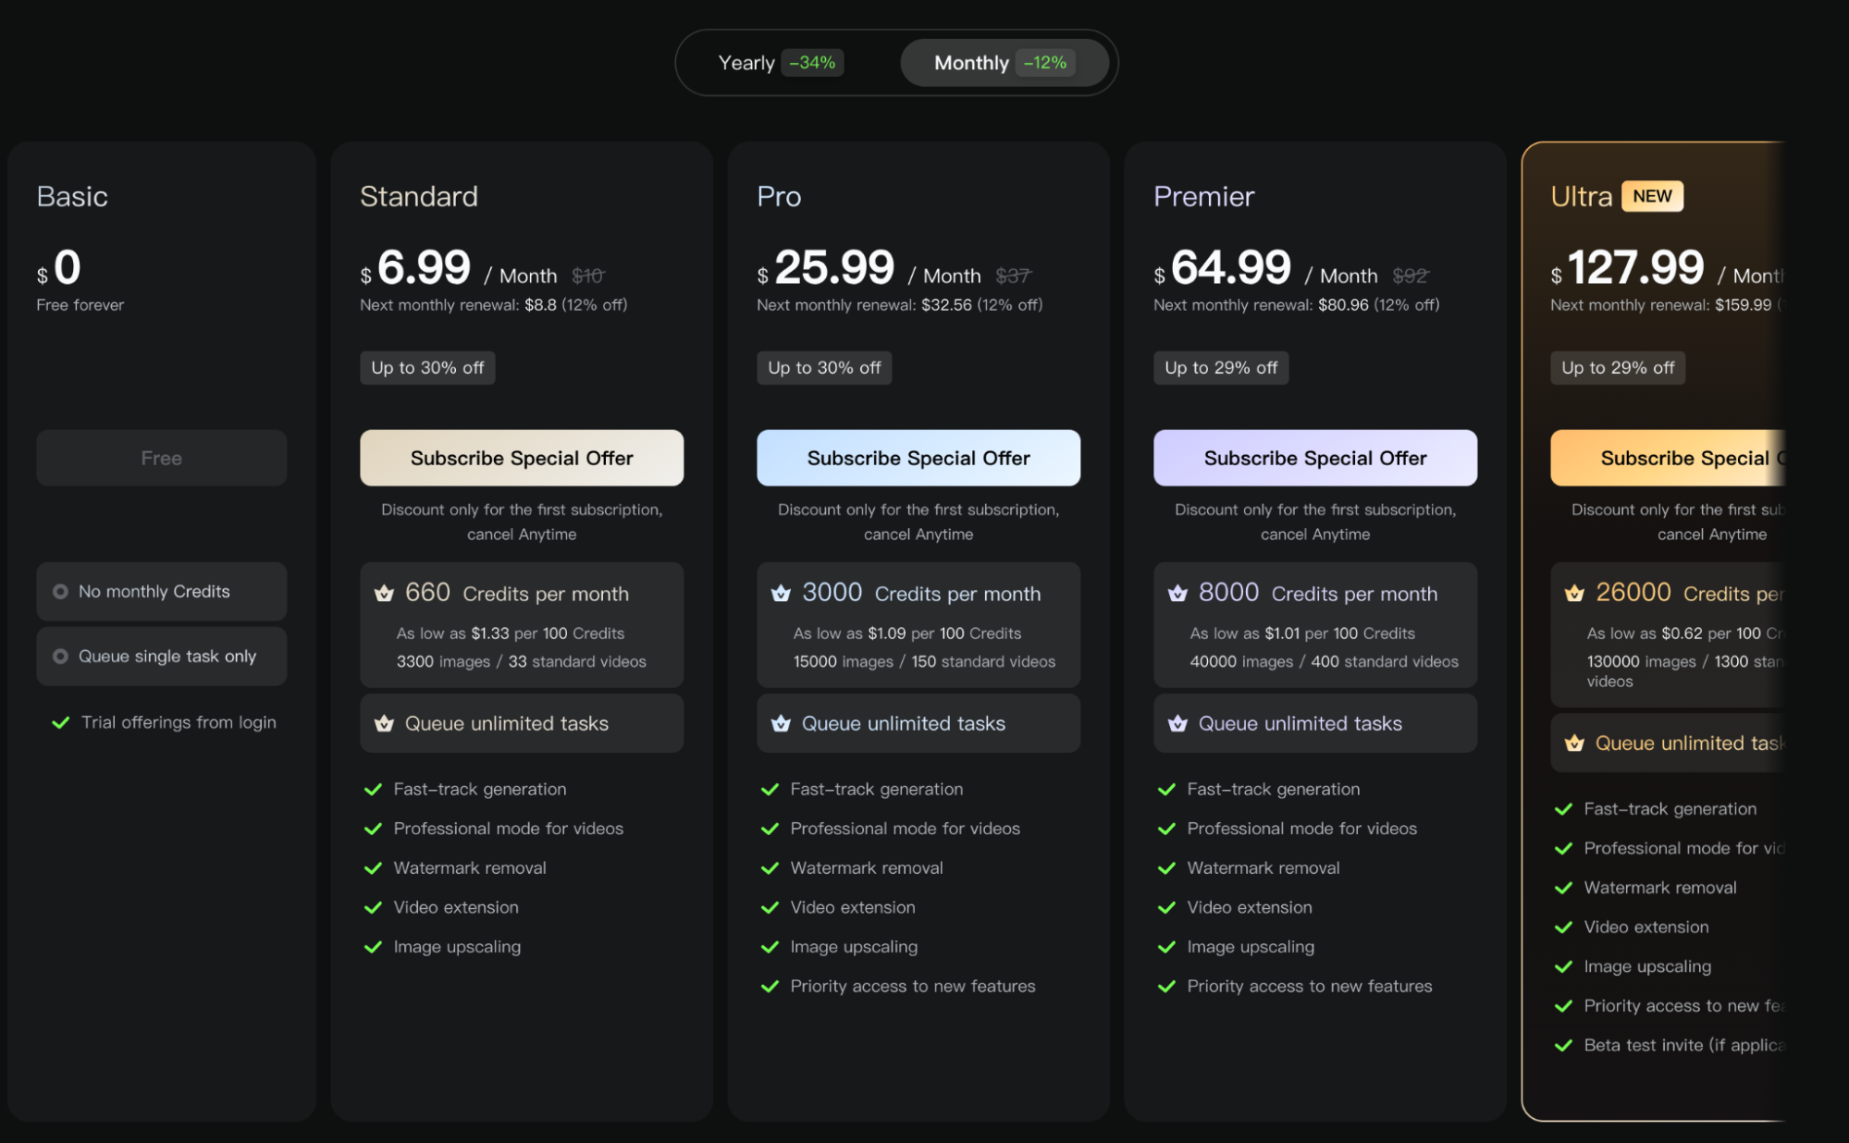1849x1143 pixels.
Task: Switch to Yearly billing tab
Action: 781,63
